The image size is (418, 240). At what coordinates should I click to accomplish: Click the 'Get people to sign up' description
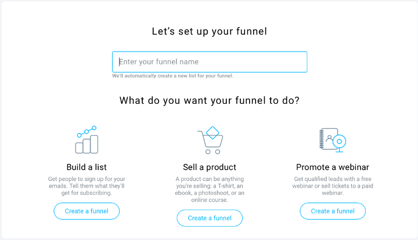coord(87,186)
